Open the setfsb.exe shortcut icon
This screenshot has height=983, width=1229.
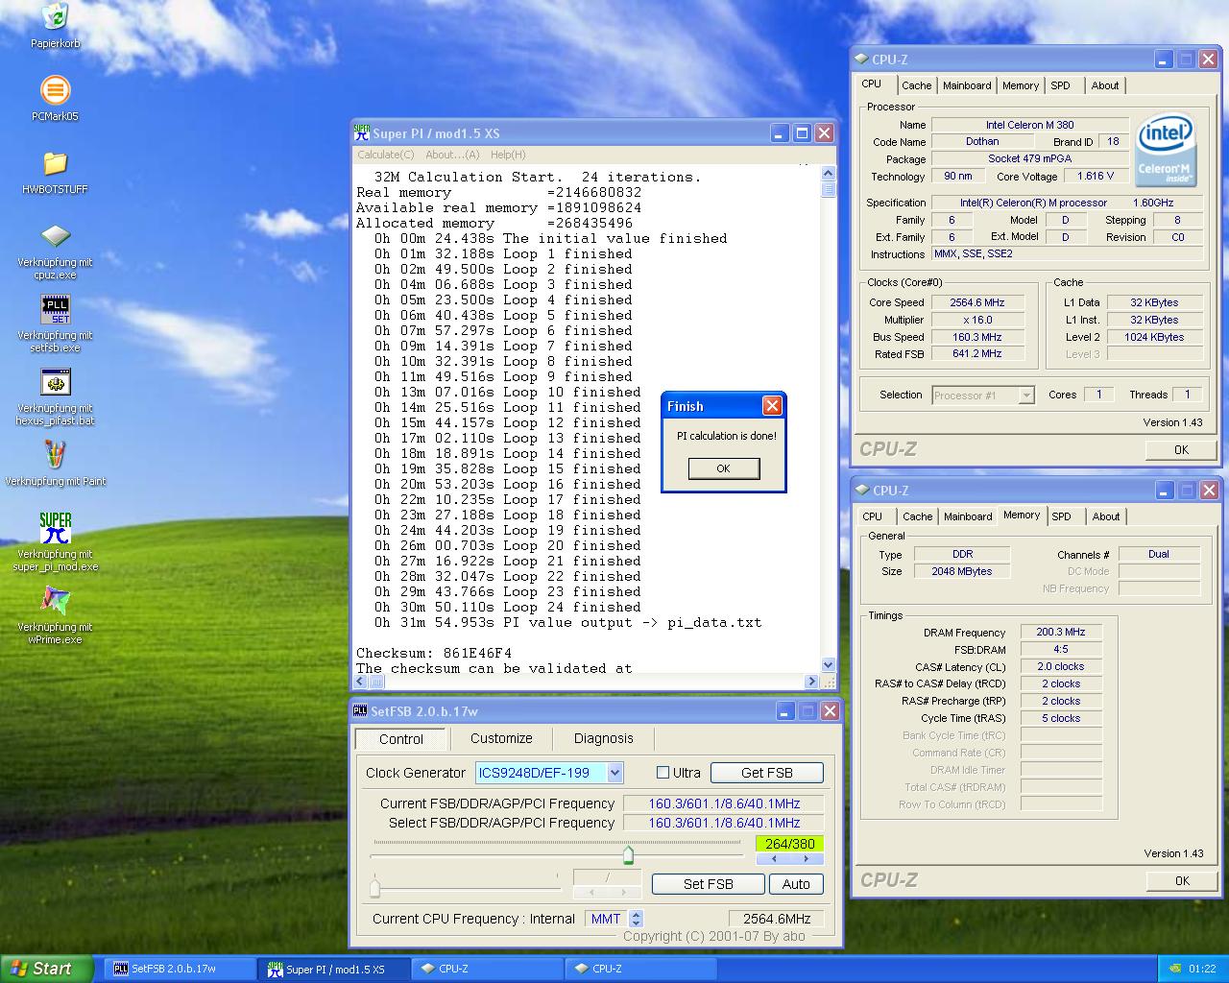point(55,309)
